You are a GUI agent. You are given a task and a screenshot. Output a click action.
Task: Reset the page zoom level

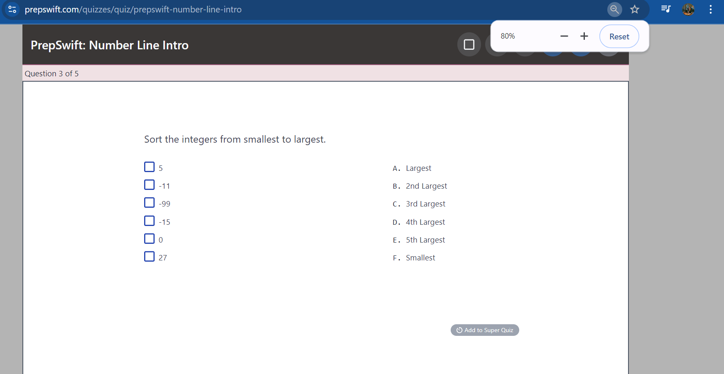[x=619, y=36]
